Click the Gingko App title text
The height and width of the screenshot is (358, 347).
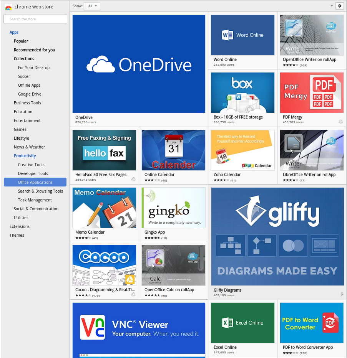click(x=154, y=232)
